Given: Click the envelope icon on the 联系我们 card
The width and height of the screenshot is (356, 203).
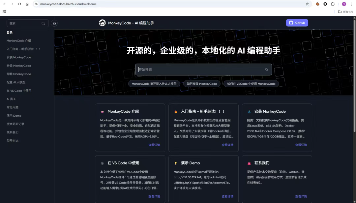Looking at the screenshot, I should click(249, 163).
